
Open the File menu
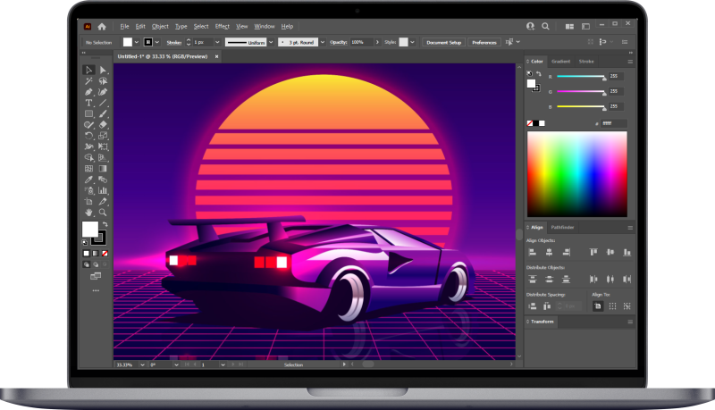(124, 27)
